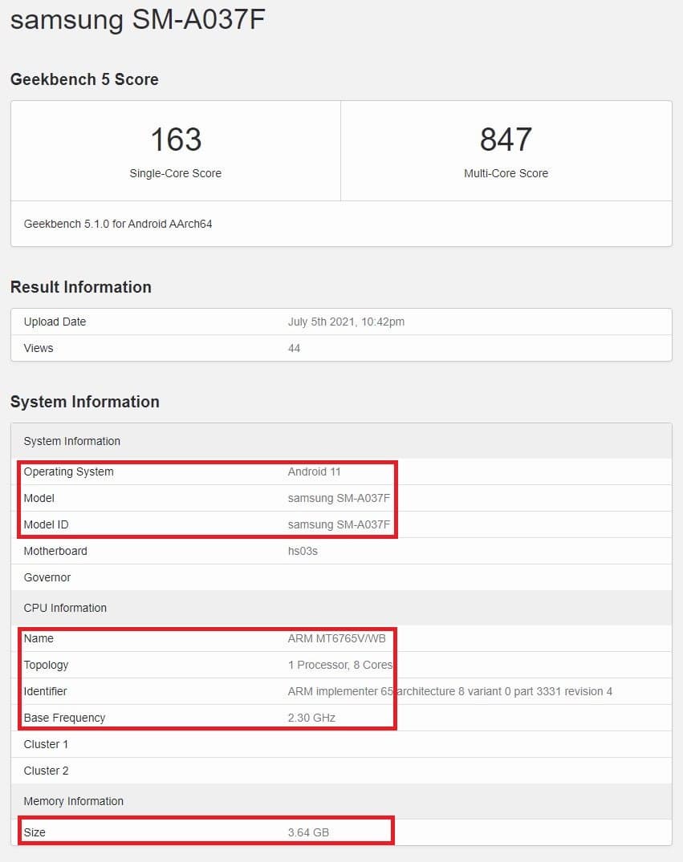Click the Model ID value samsung SM-A037F
Image resolution: width=683 pixels, height=862 pixels.
pyautogui.click(x=339, y=524)
